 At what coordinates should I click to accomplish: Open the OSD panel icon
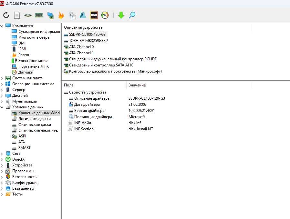[x=94, y=15]
